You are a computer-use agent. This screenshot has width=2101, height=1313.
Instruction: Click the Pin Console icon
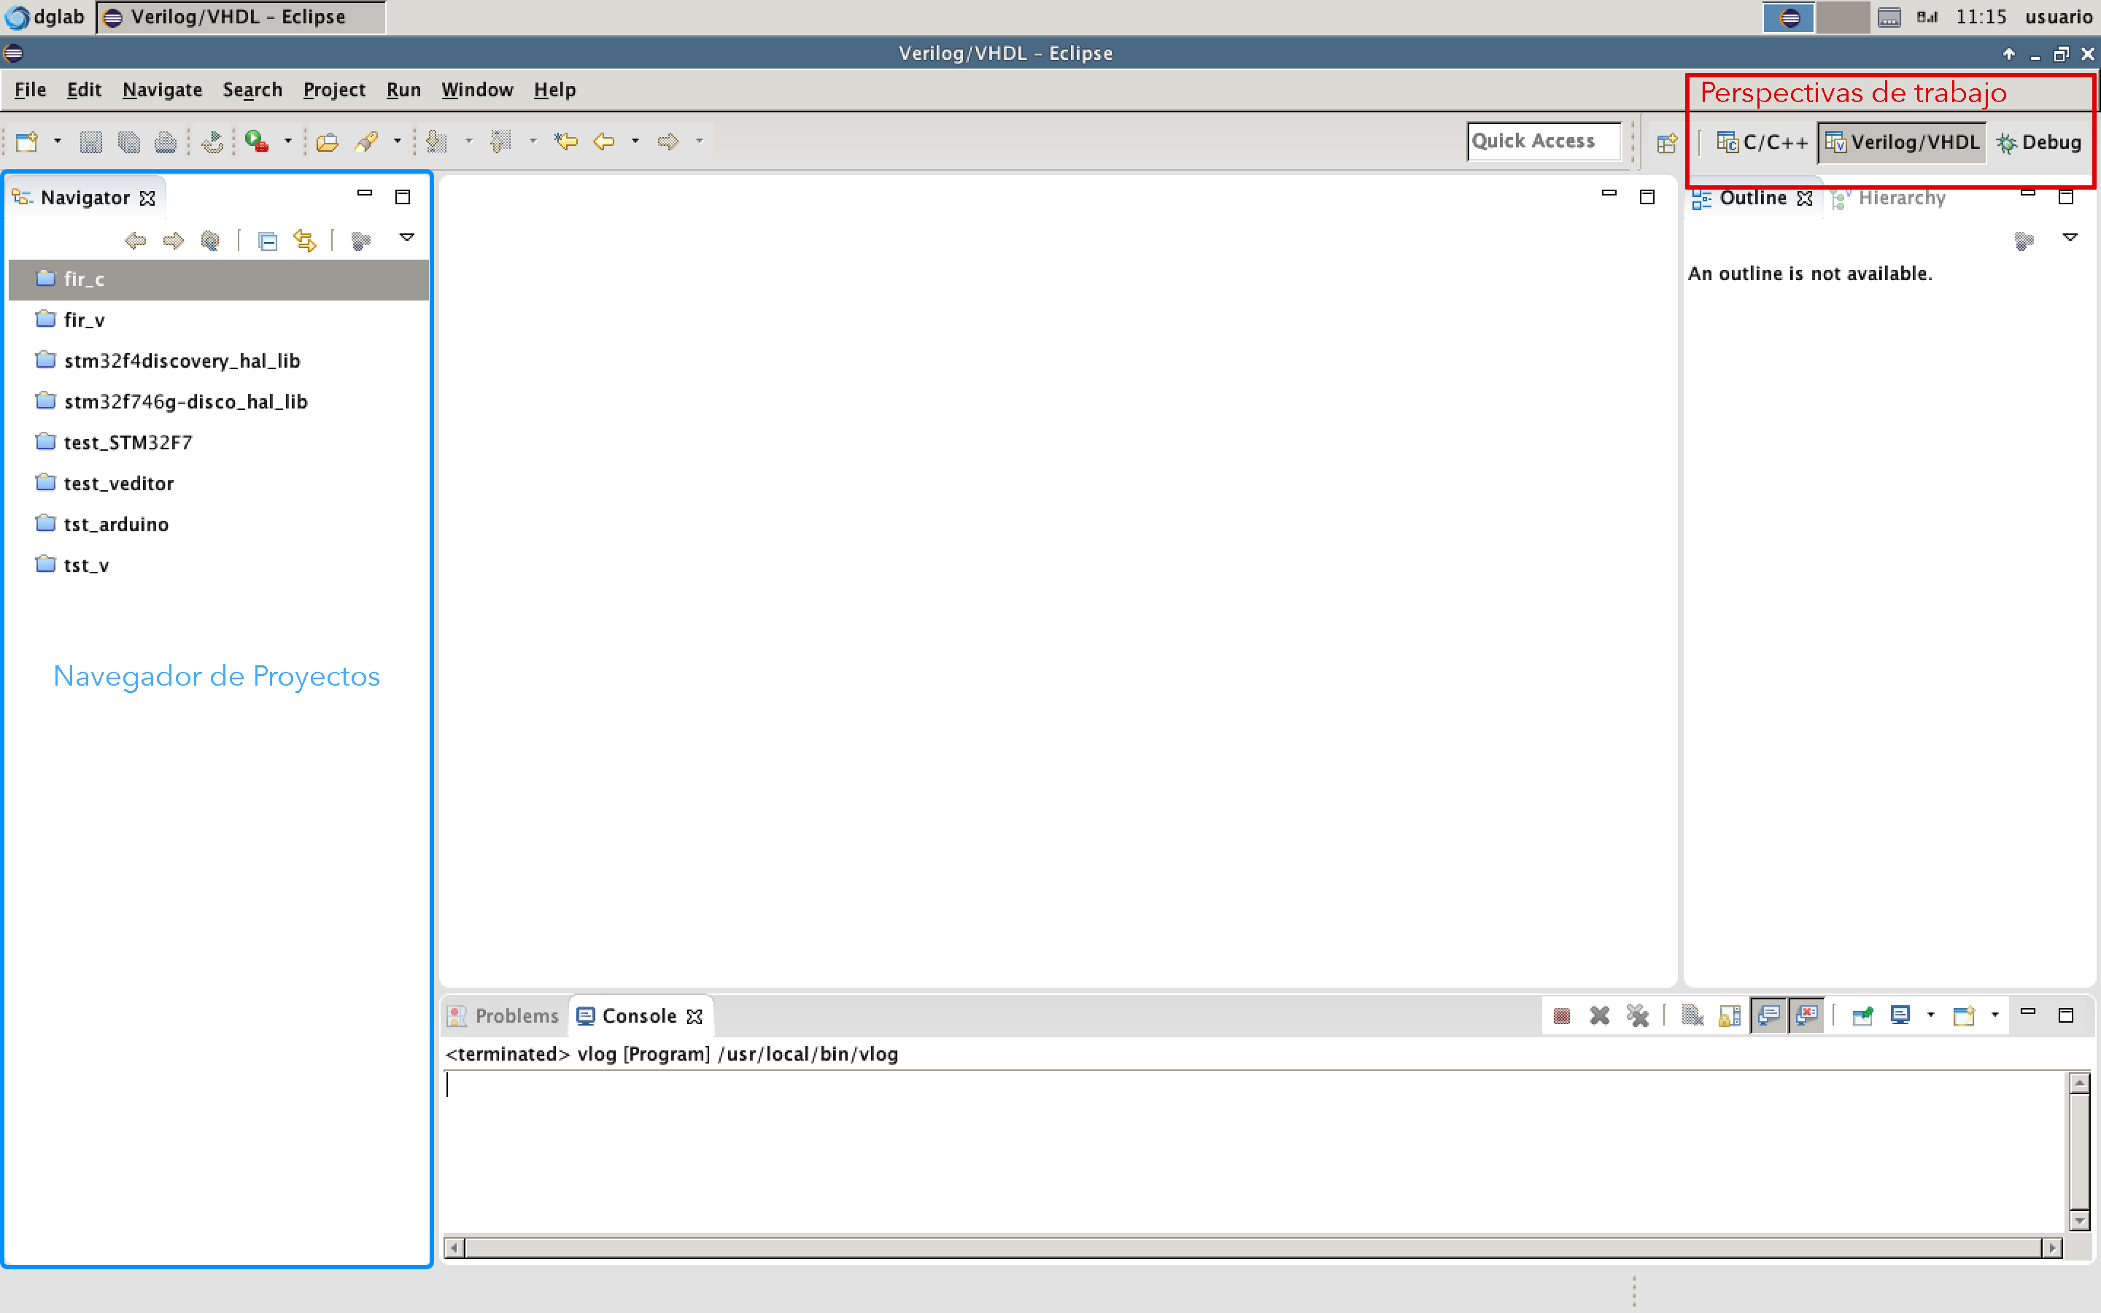tap(1862, 1015)
